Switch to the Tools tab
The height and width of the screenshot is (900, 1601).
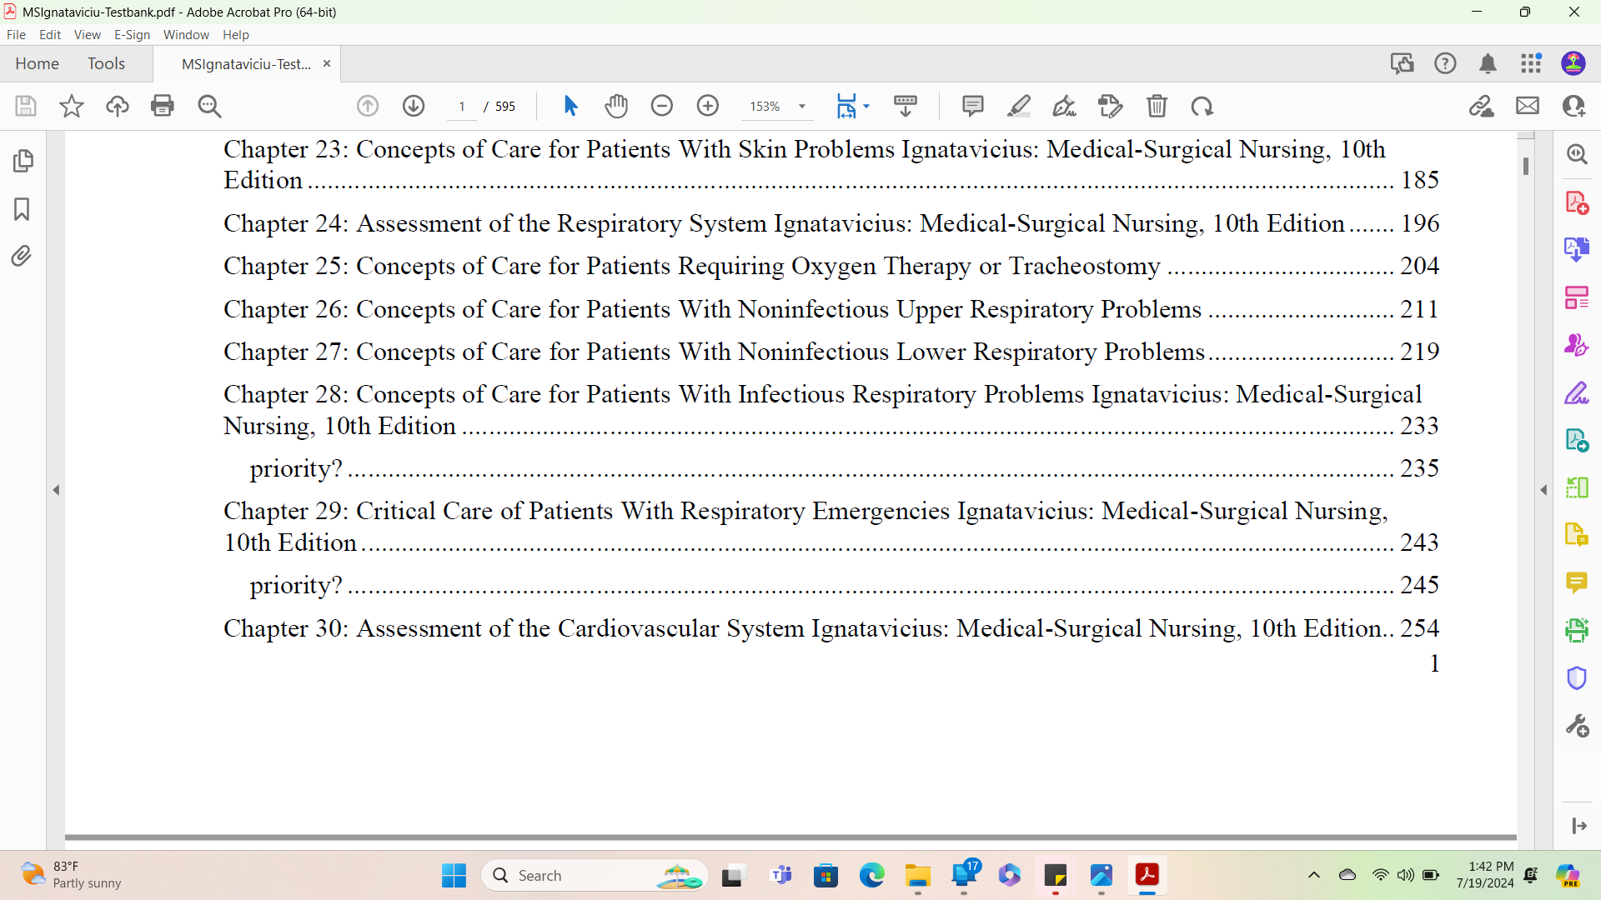106,63
